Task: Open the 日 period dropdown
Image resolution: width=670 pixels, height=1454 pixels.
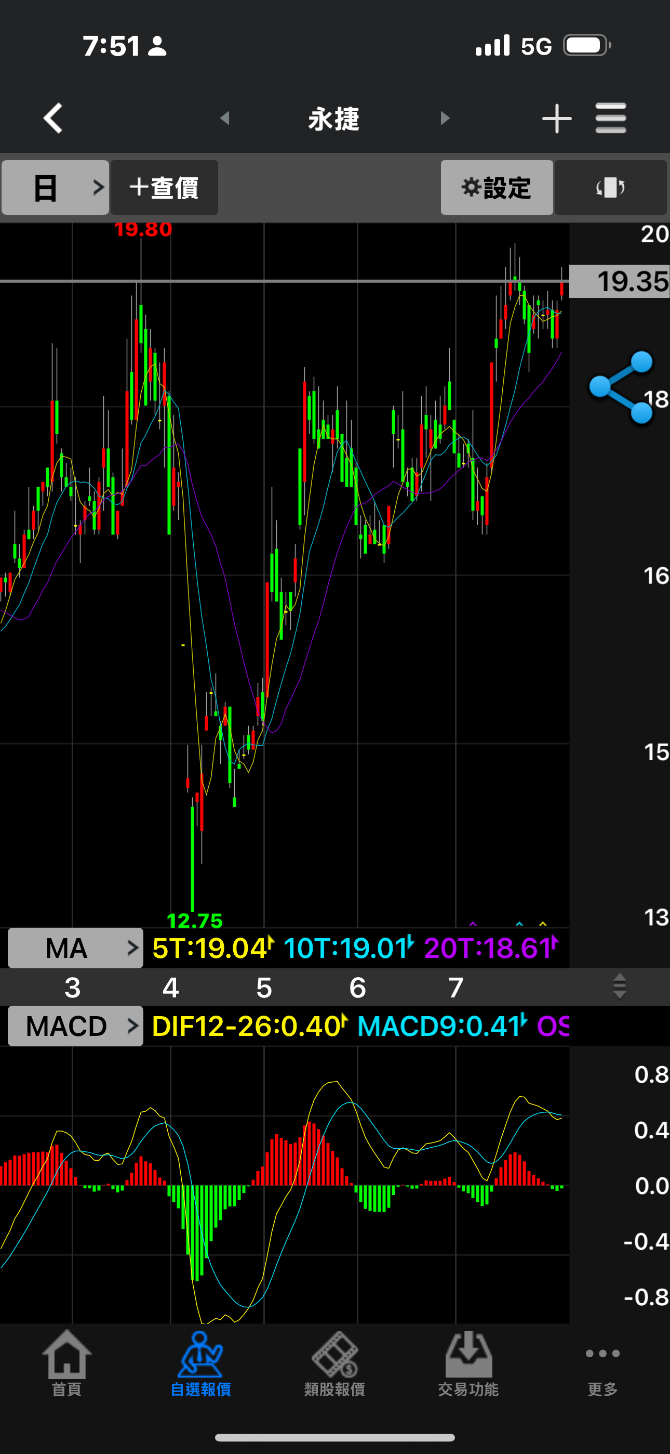Action: click(55, 187)
